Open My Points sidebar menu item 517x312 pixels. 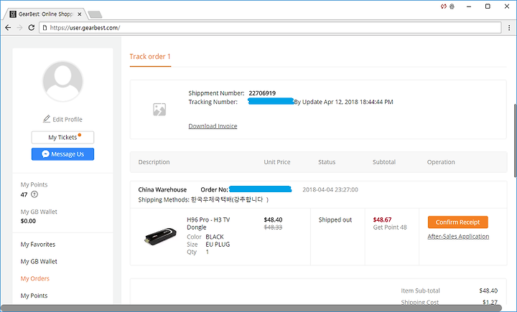(x=34, y=296)
